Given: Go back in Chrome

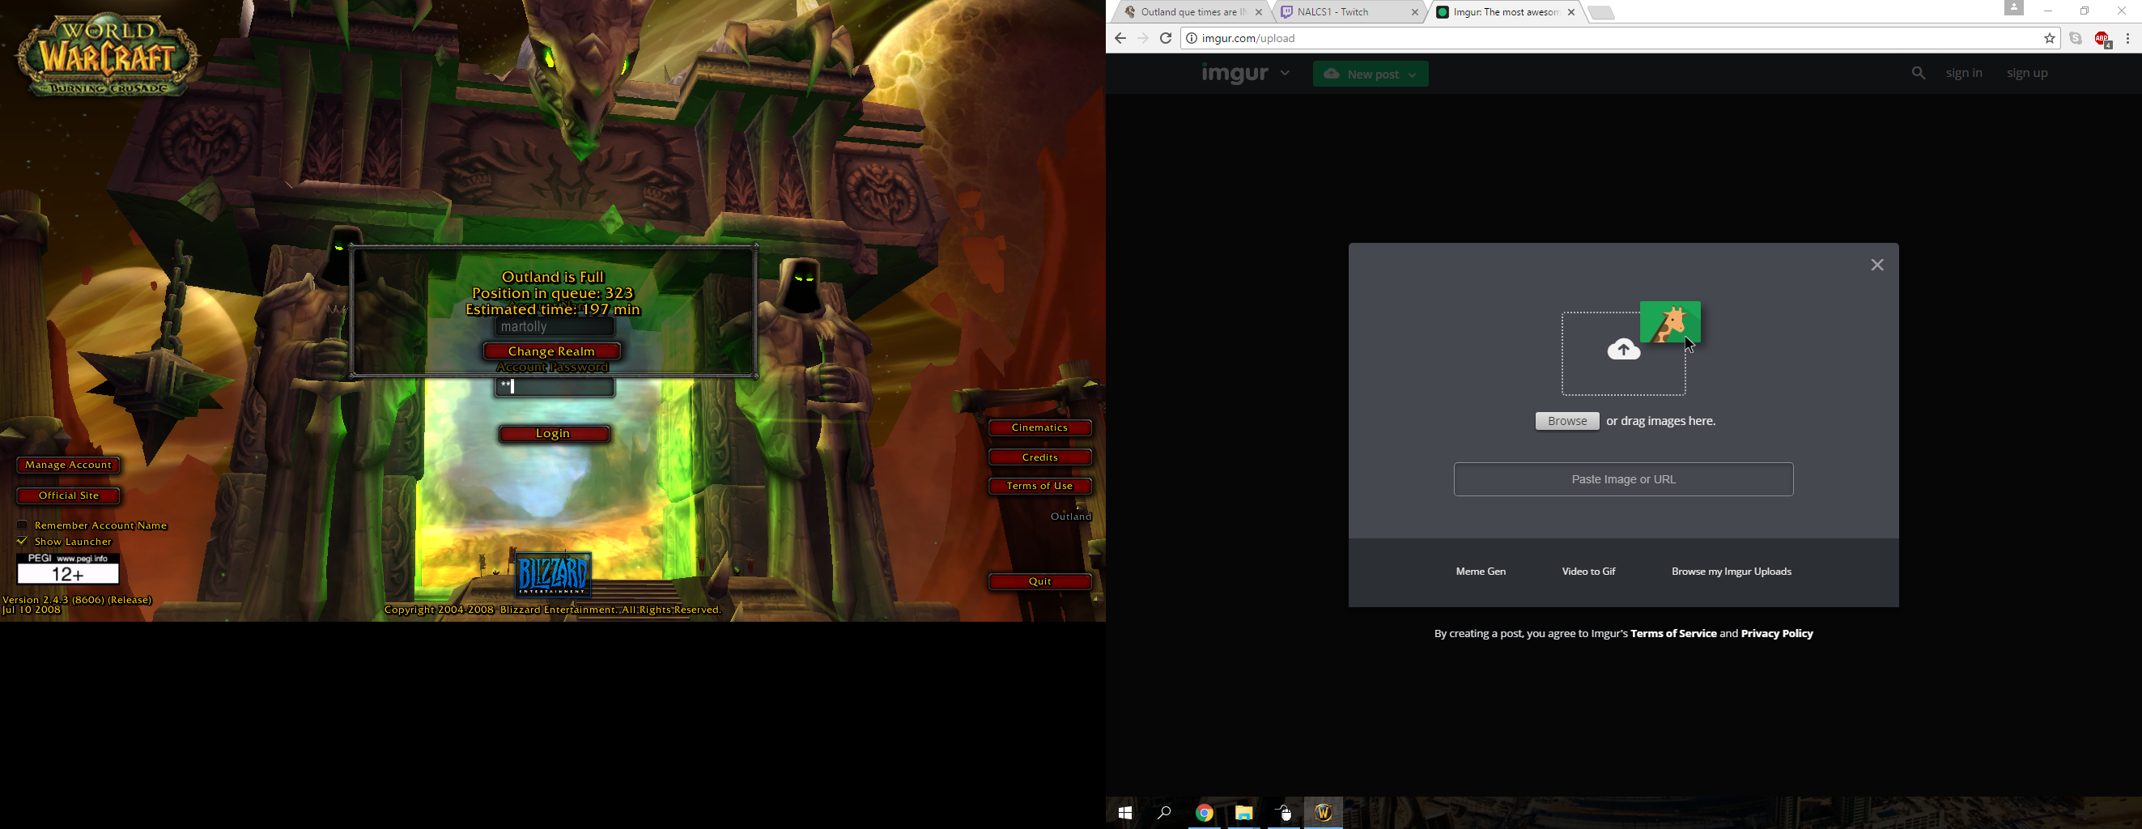Looking at the screenshot, I should coord(1120,38).
